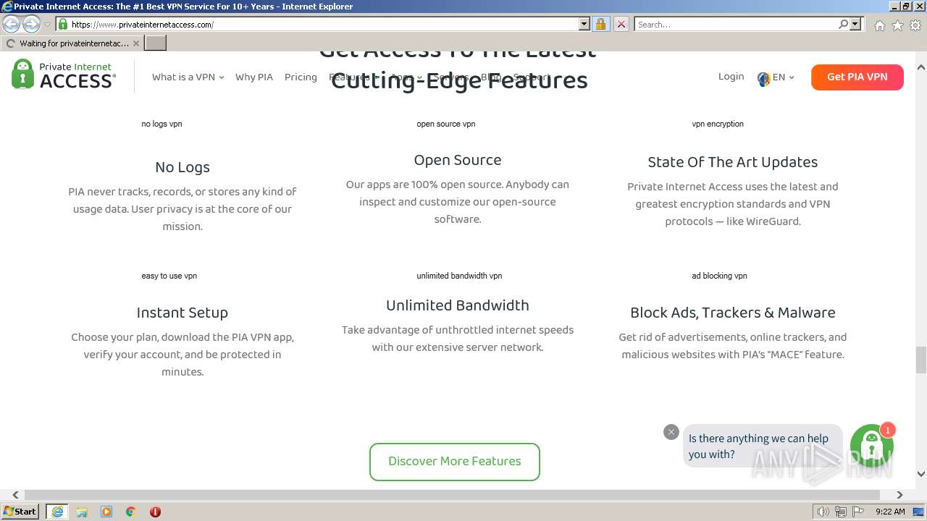Click the Login link
Viewport: 927px width, 521px height.
[731, 76]
